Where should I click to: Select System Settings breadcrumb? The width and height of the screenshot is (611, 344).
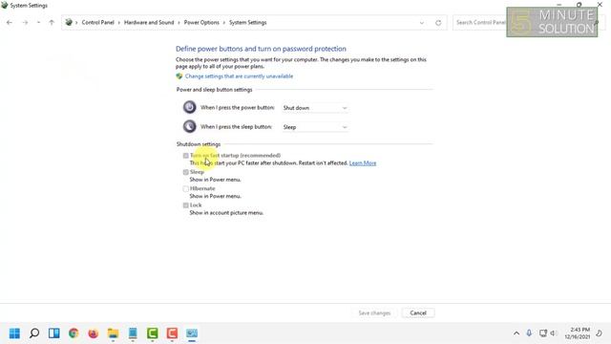point(248,22)
